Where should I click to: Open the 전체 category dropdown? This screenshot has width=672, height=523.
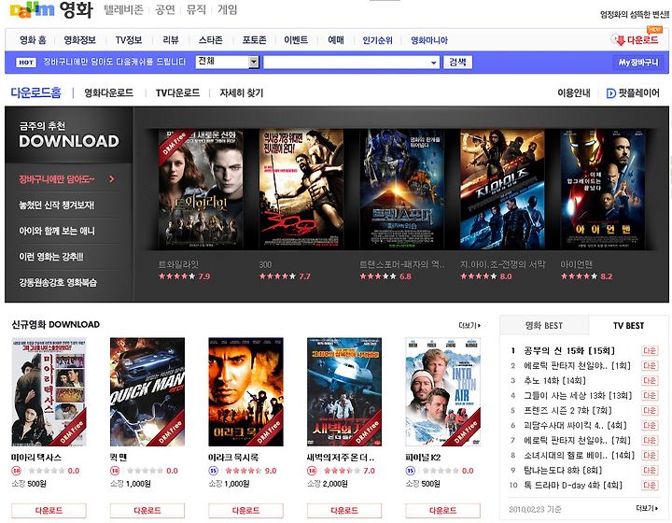(228, 63)
